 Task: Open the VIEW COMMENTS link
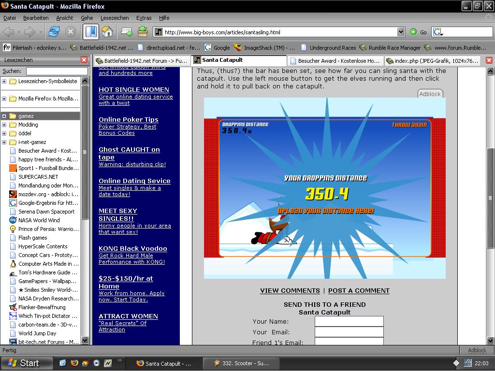290,290
